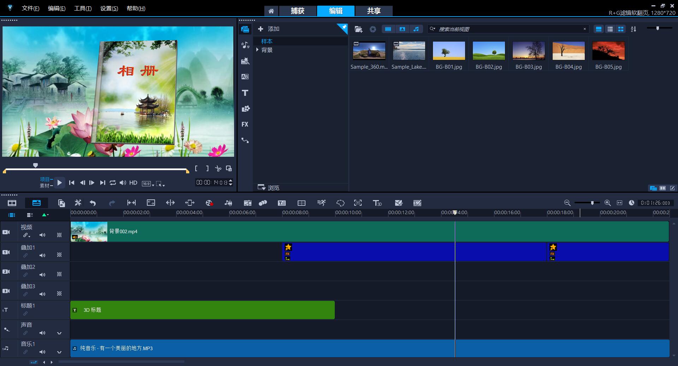Expand the 背景 folder in library
Image resolution: width=678 pixels, height=366 pixels.
257,50
